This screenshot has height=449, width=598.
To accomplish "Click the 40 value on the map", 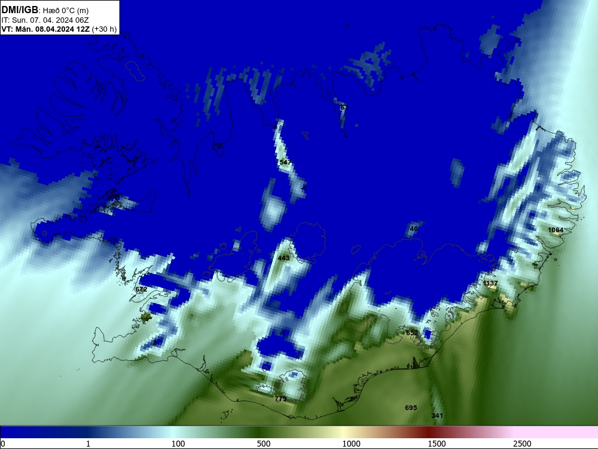I will pyautogui.click(x=414, y=229).
